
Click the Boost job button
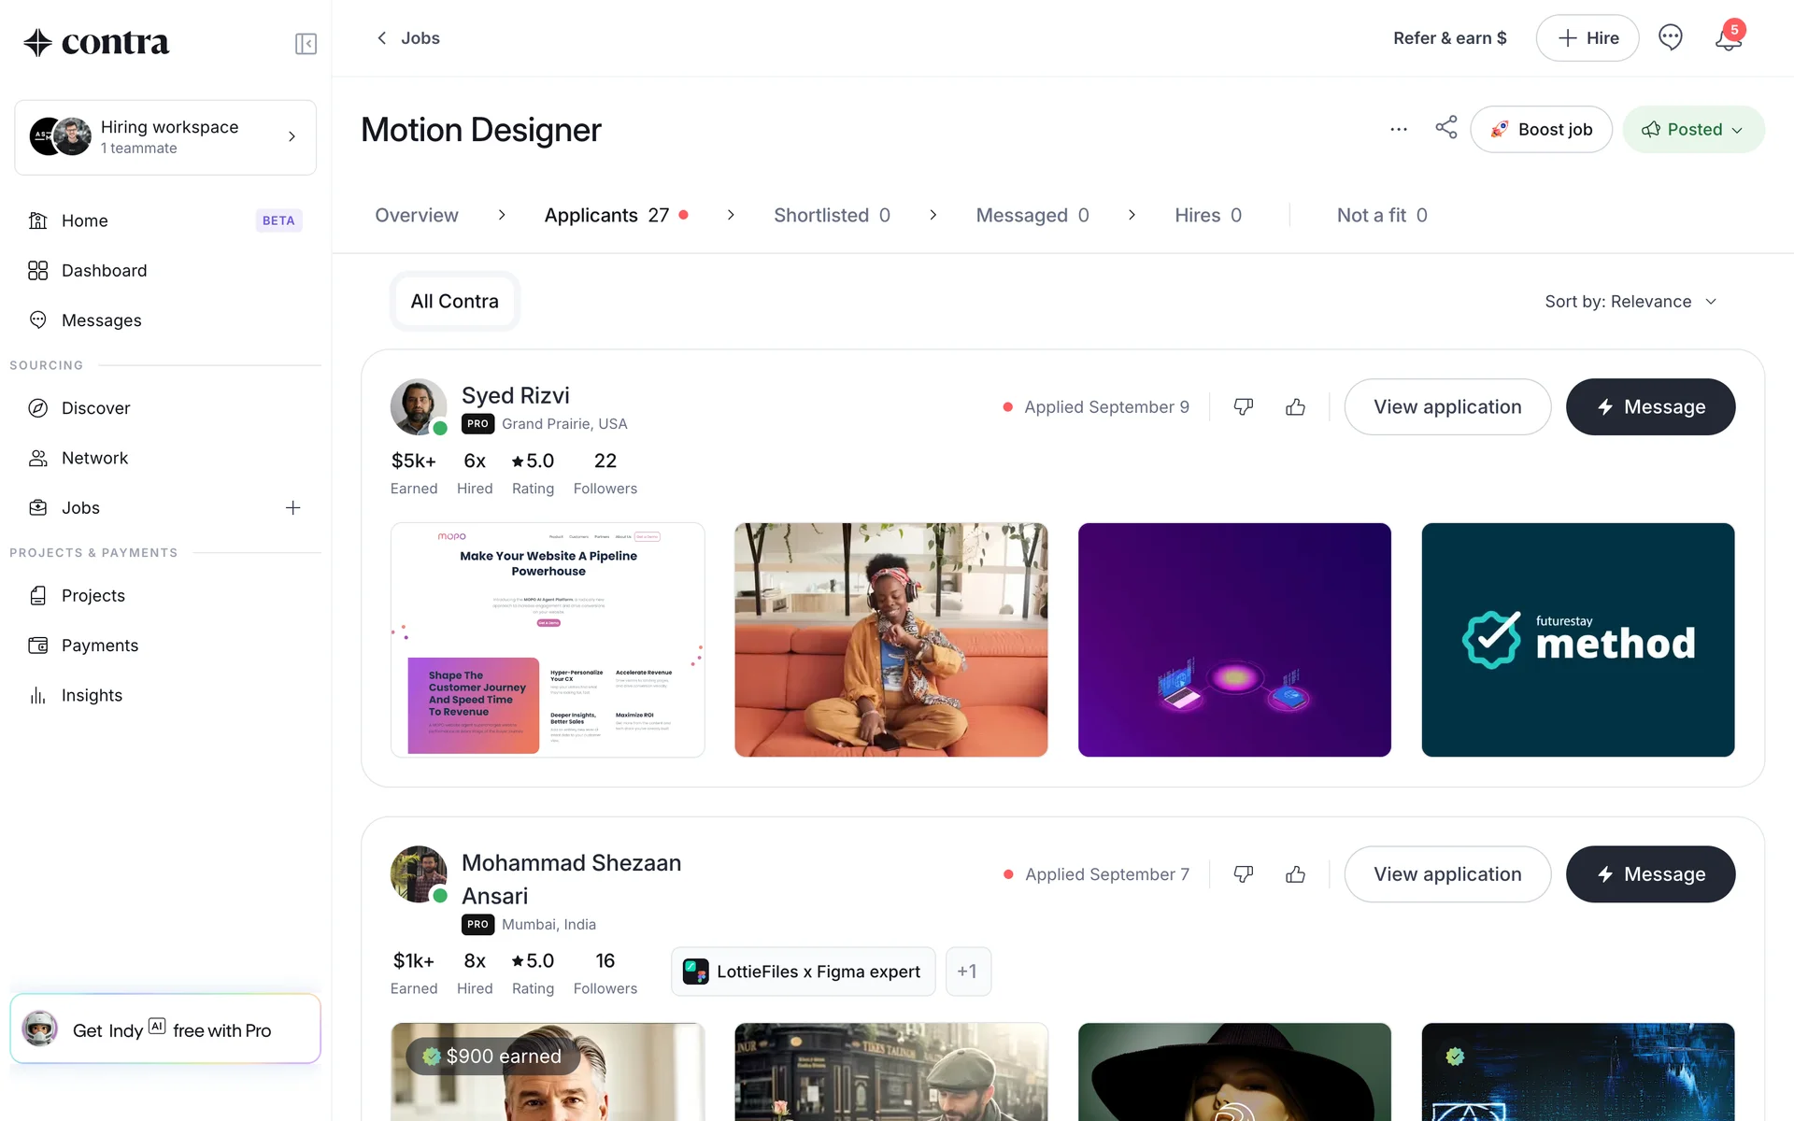click(1541, 130)
